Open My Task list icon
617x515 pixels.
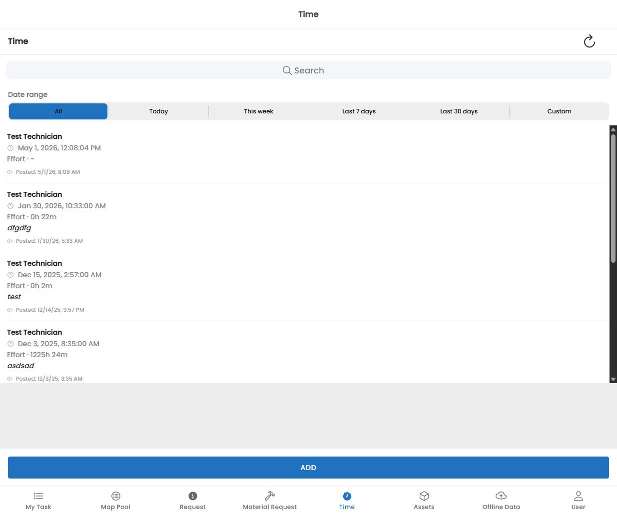pos(38,496)
